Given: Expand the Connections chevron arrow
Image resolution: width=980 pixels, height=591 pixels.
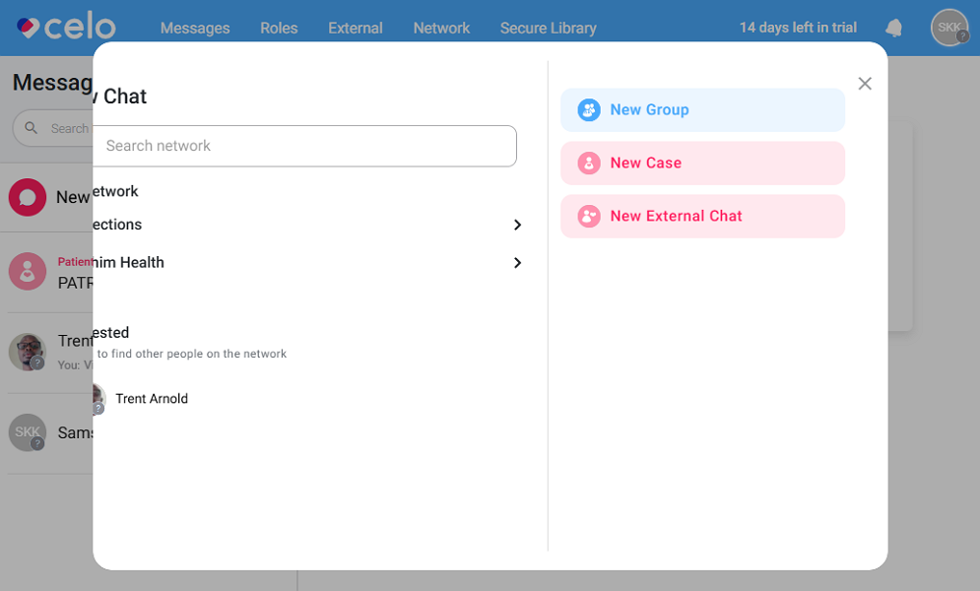Looking at the screenshot, I should 517,226.
